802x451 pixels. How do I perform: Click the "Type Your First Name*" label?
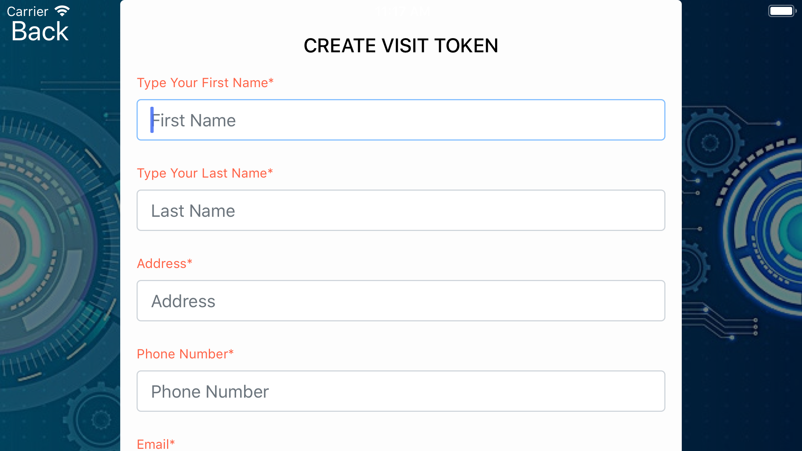(205, 83)
